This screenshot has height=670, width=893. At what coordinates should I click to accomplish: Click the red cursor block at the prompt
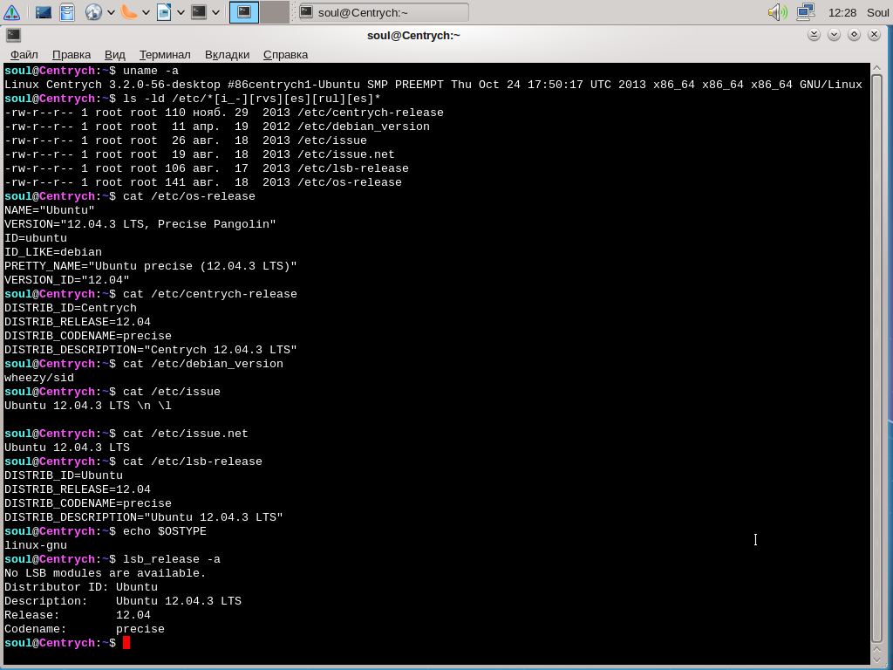(x=126, y=643)
